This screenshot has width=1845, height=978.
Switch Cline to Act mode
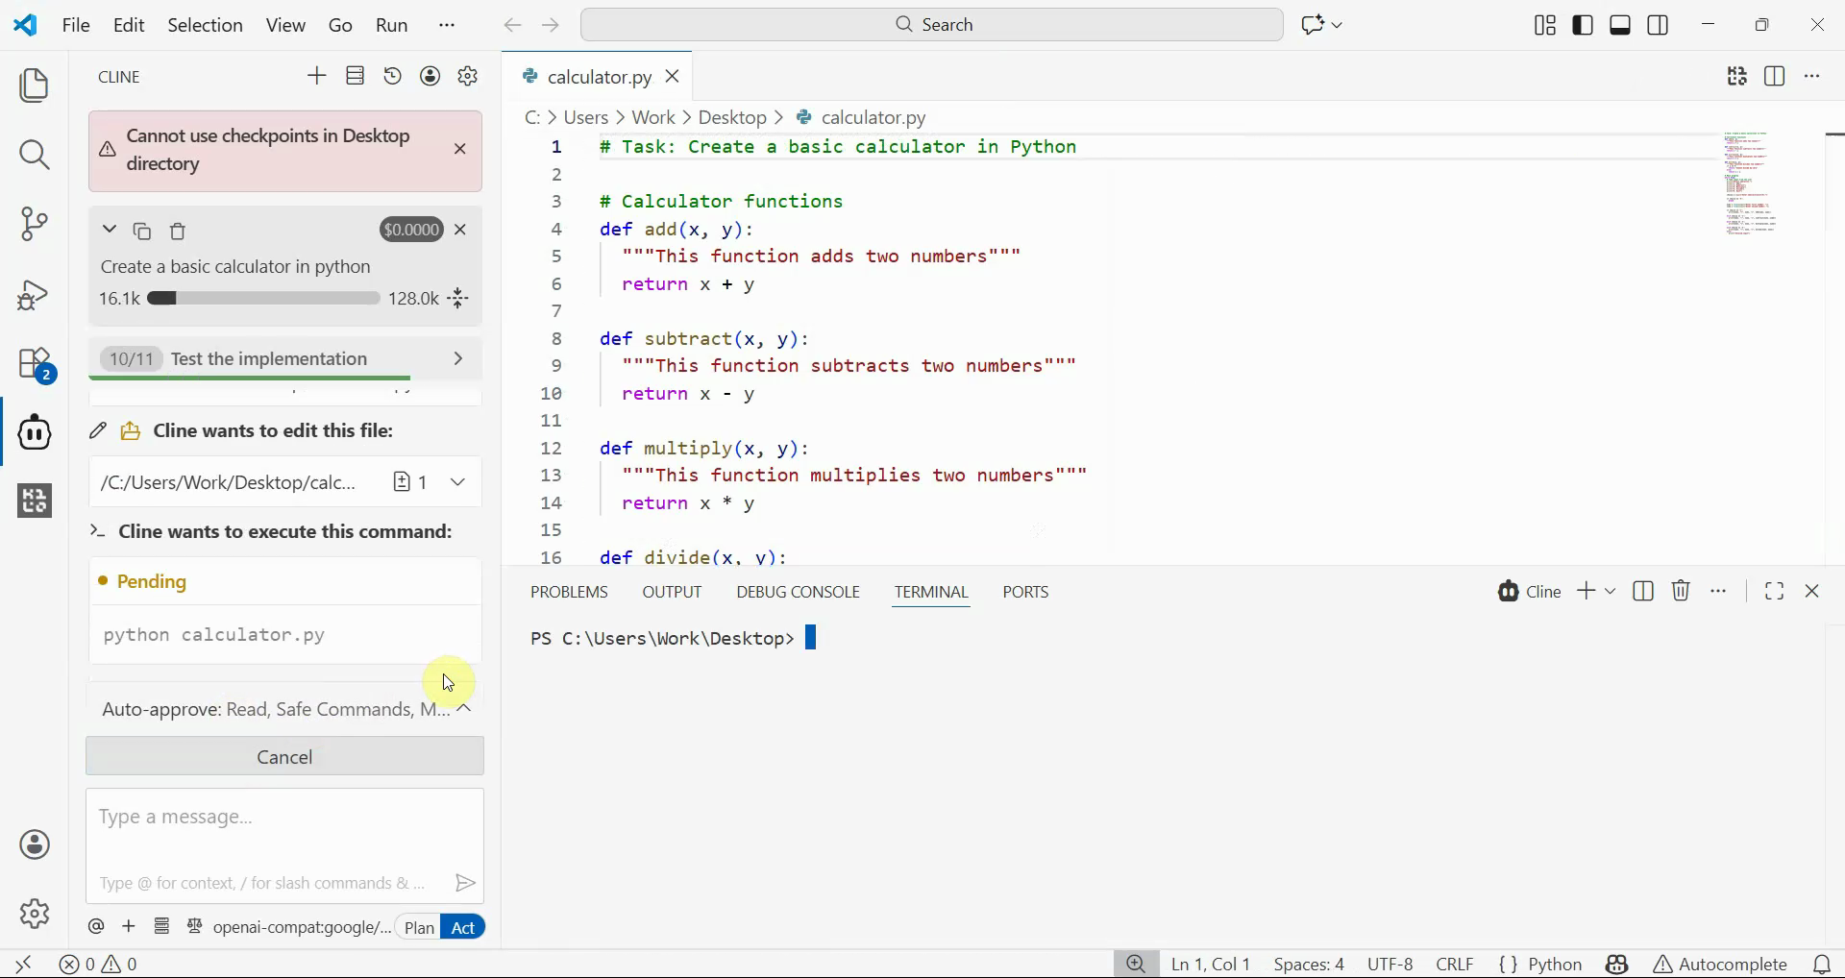pyautogui.click(x=463, y=927)
